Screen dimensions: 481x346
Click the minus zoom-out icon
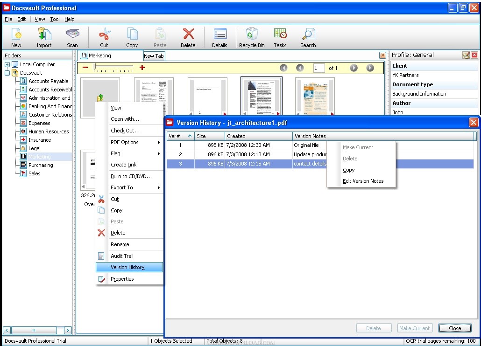point(85,67)
